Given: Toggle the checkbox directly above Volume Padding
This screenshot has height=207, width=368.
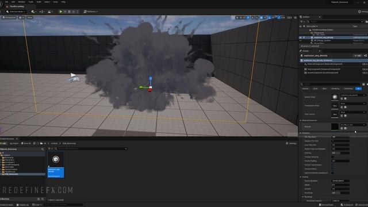Looking at the screenshot, I should (332, 157).
